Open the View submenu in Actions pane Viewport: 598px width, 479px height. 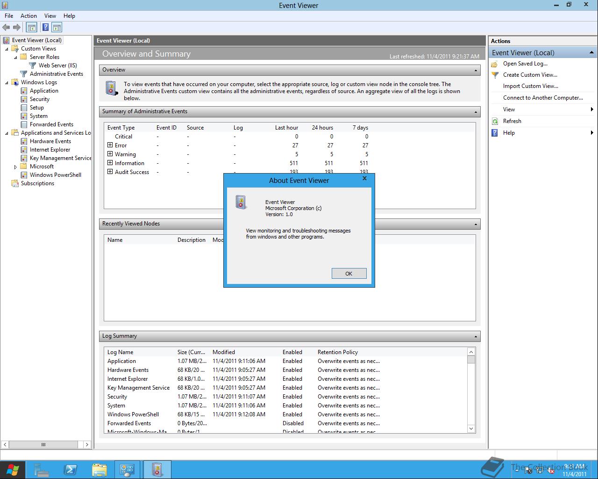pos(542,109)
